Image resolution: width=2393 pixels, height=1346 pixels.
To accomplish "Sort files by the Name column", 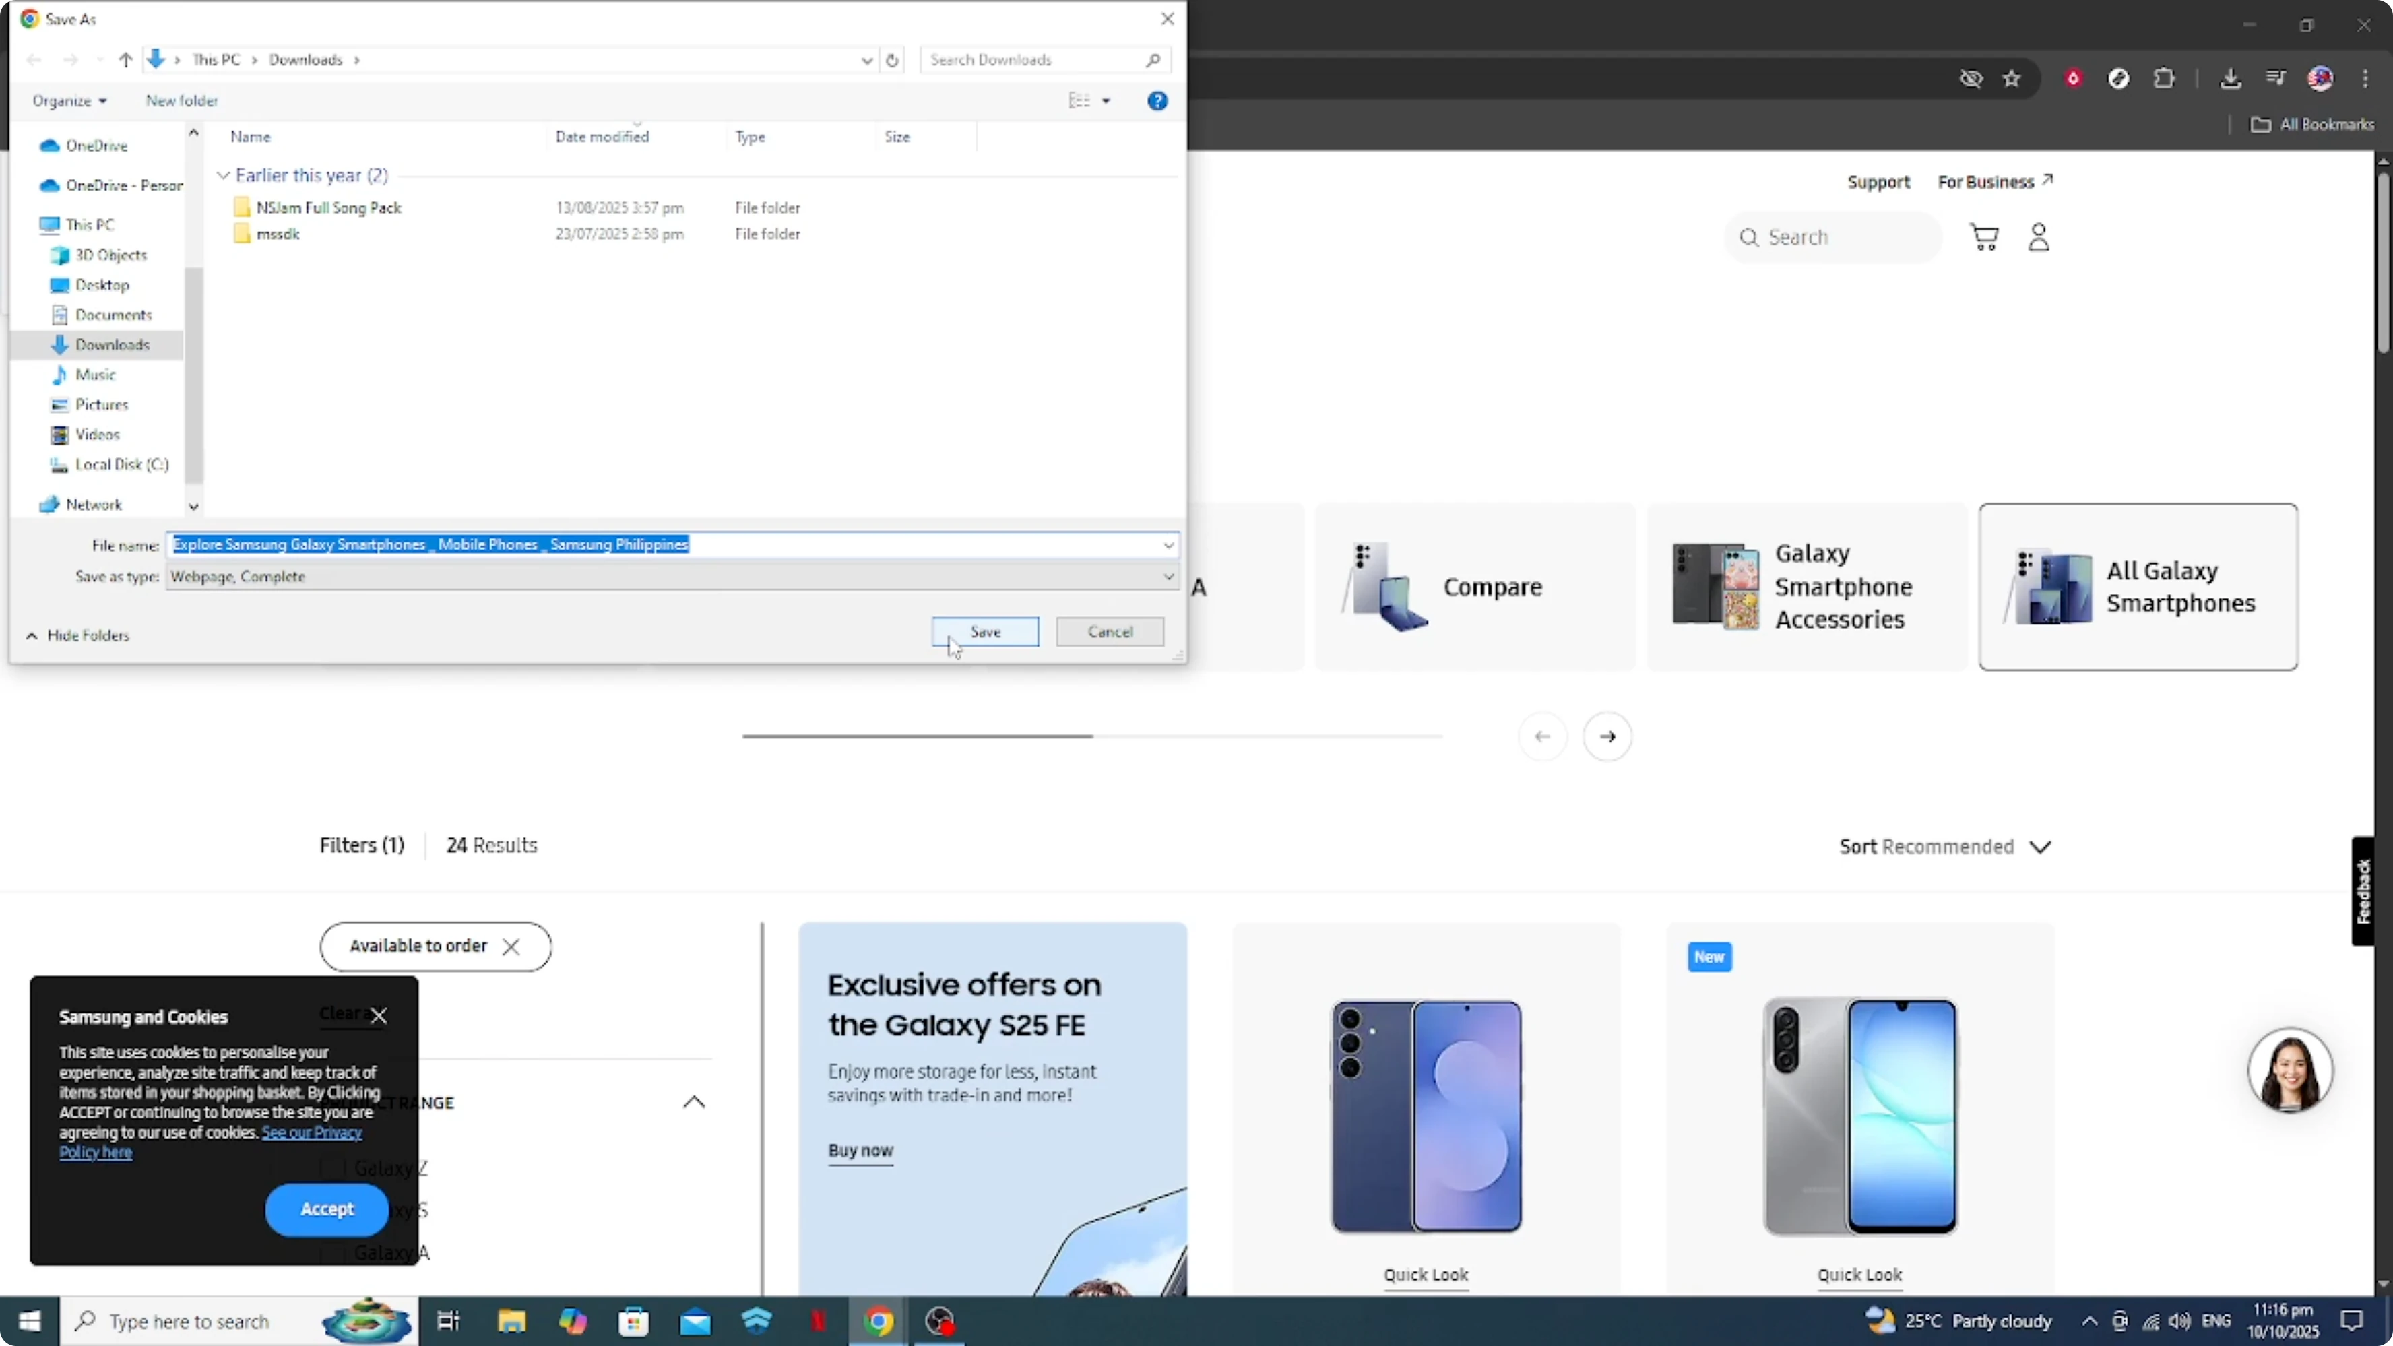I will click(x=250, y=137).
